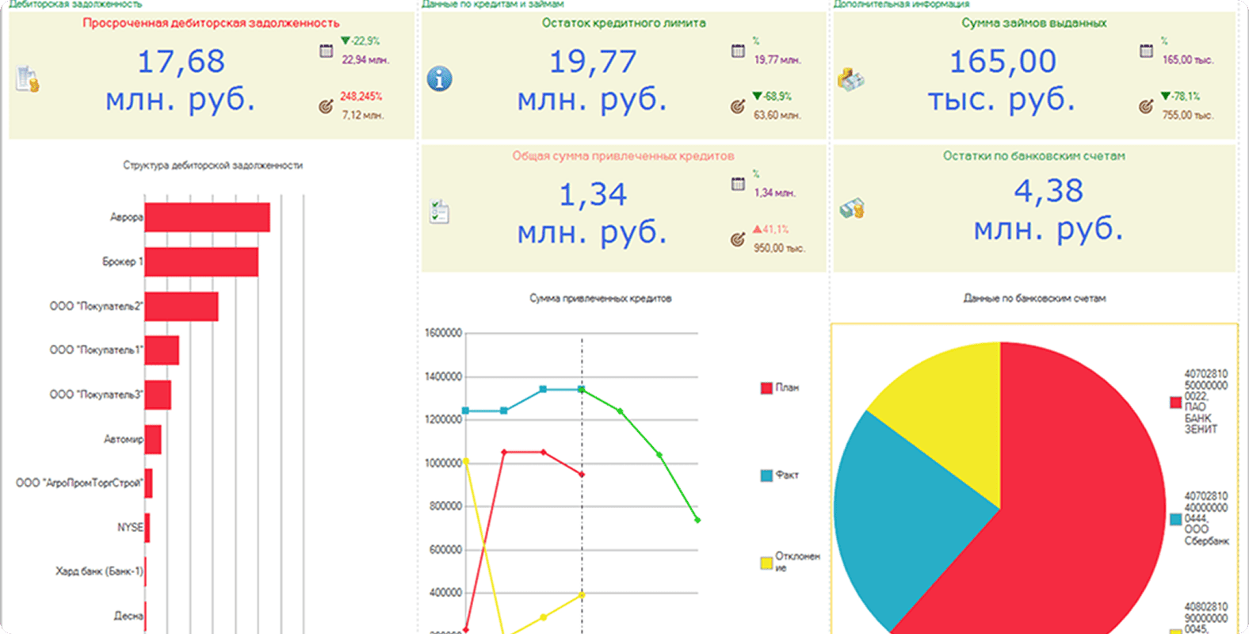Select calendar icon in total attracted credits card
Screen dimensions: 1249x634
(738, 184)
